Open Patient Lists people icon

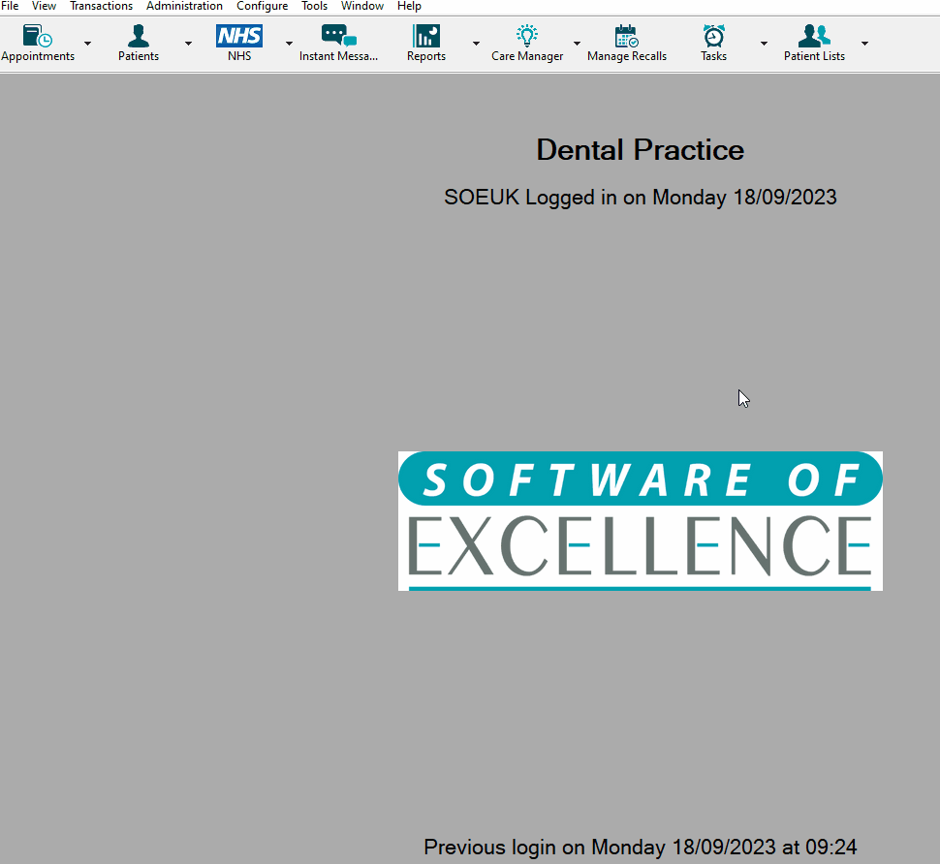pos(814,36)
